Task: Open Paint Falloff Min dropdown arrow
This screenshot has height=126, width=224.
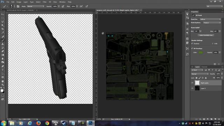Action: pyautogui.click(x=200, y=31)
